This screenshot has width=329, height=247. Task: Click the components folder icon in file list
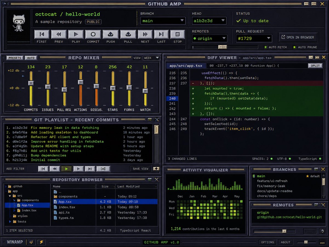pos(55,197)
